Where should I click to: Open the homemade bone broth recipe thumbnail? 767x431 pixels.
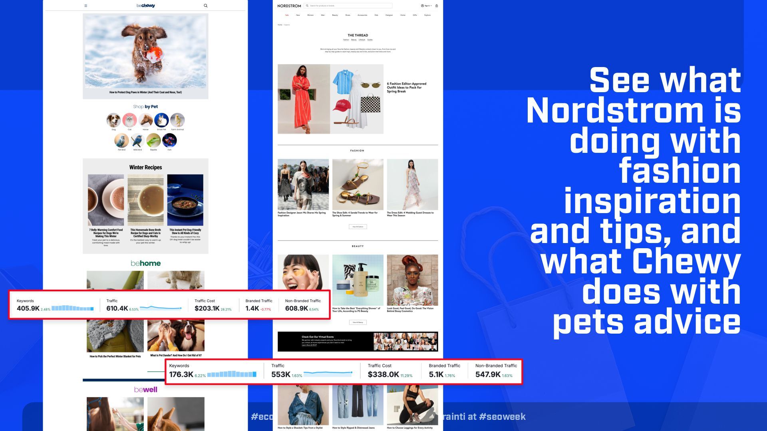(x=145, y=200)
